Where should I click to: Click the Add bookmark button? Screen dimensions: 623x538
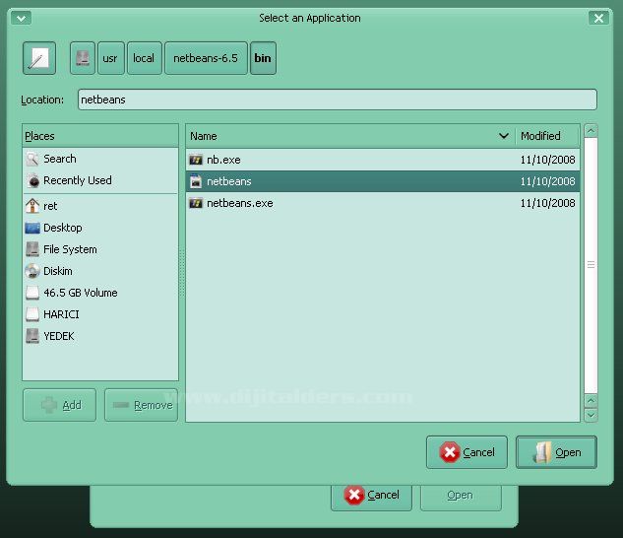[60, 405]
